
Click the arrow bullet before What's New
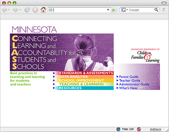click(117, 88)
